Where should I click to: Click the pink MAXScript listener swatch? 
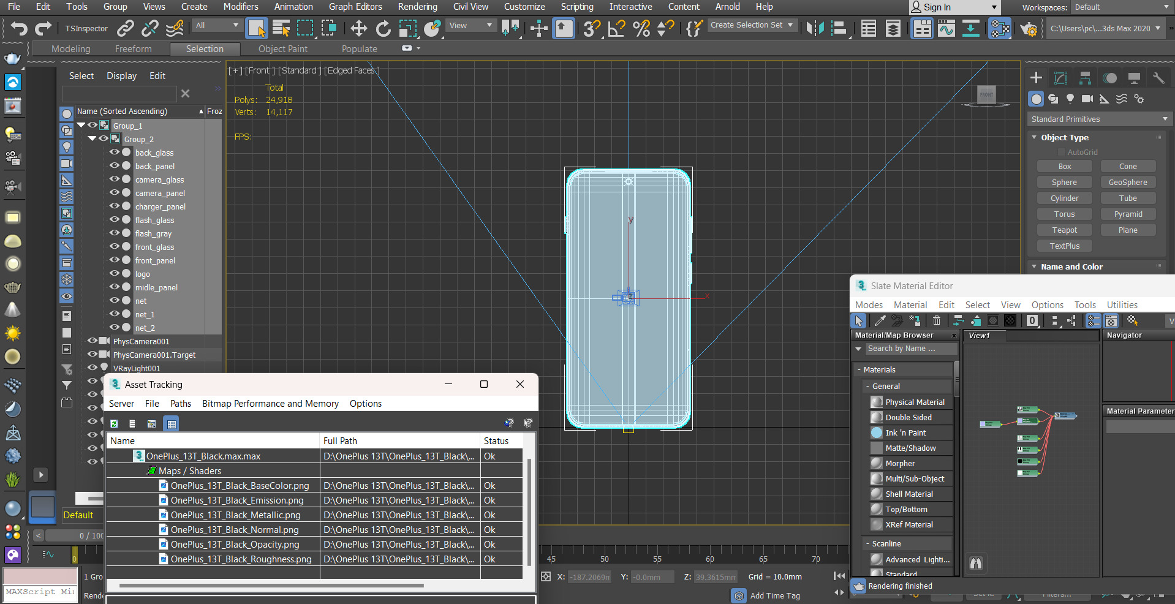[40, 576]
